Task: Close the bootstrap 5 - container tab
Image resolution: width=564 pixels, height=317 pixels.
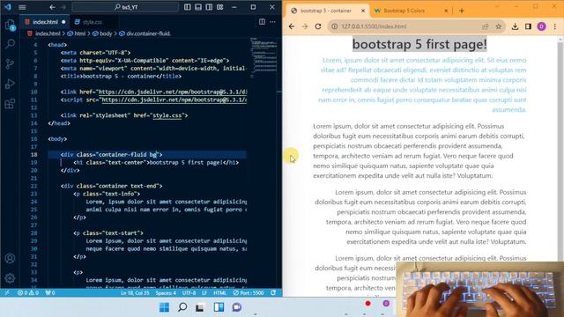Action: coord(363,11)
